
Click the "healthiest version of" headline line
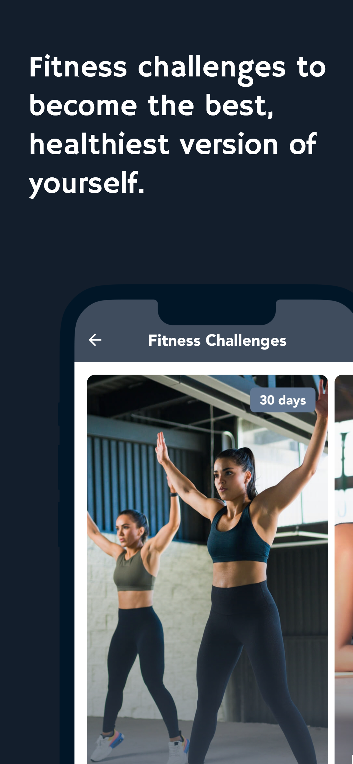(173, 144)
